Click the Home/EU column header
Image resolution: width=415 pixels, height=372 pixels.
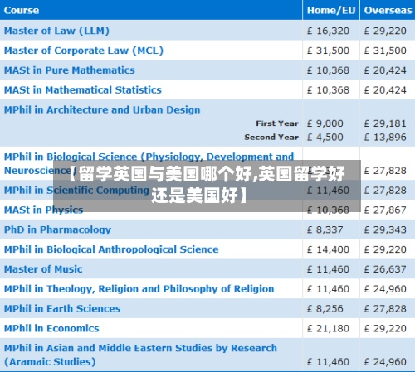[331, 10]
